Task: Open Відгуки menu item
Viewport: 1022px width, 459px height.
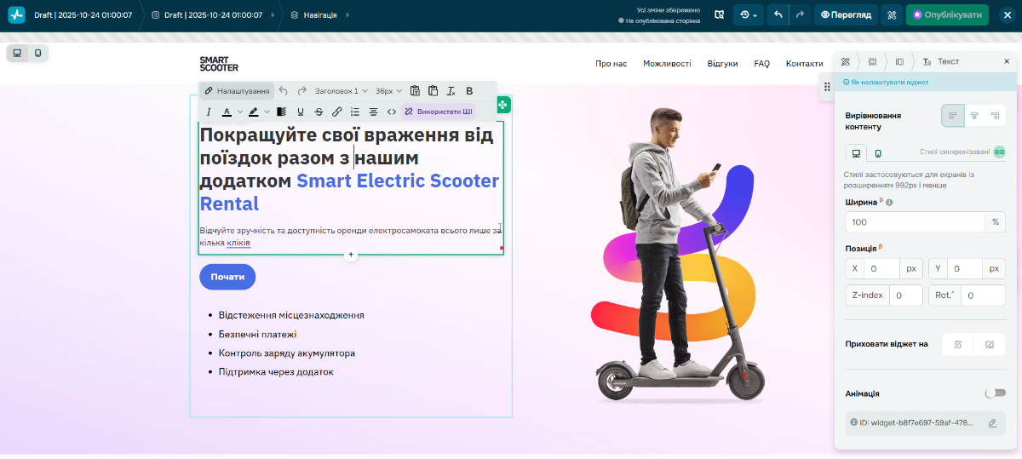Action: point(722,64)
